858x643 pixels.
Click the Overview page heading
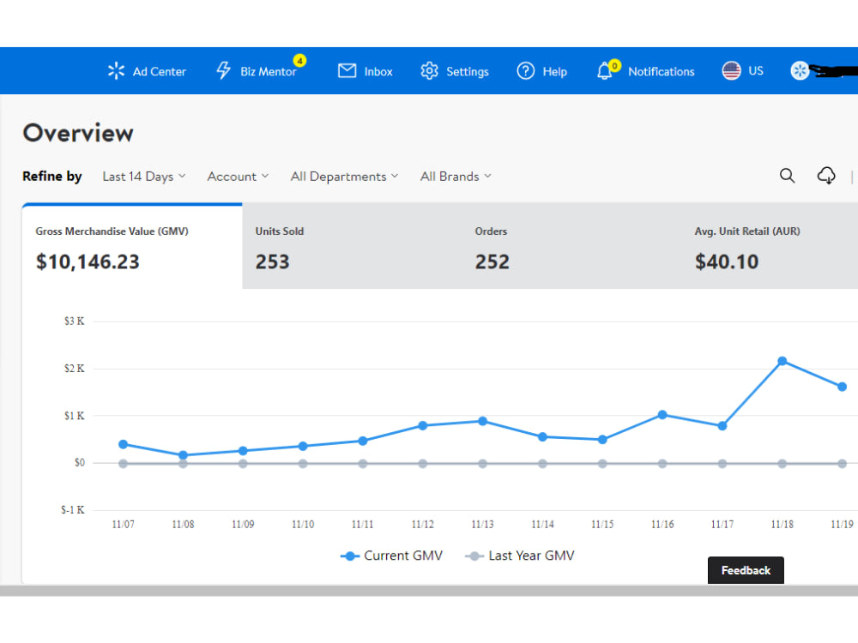pyautogui.click(x=78, y=133)
